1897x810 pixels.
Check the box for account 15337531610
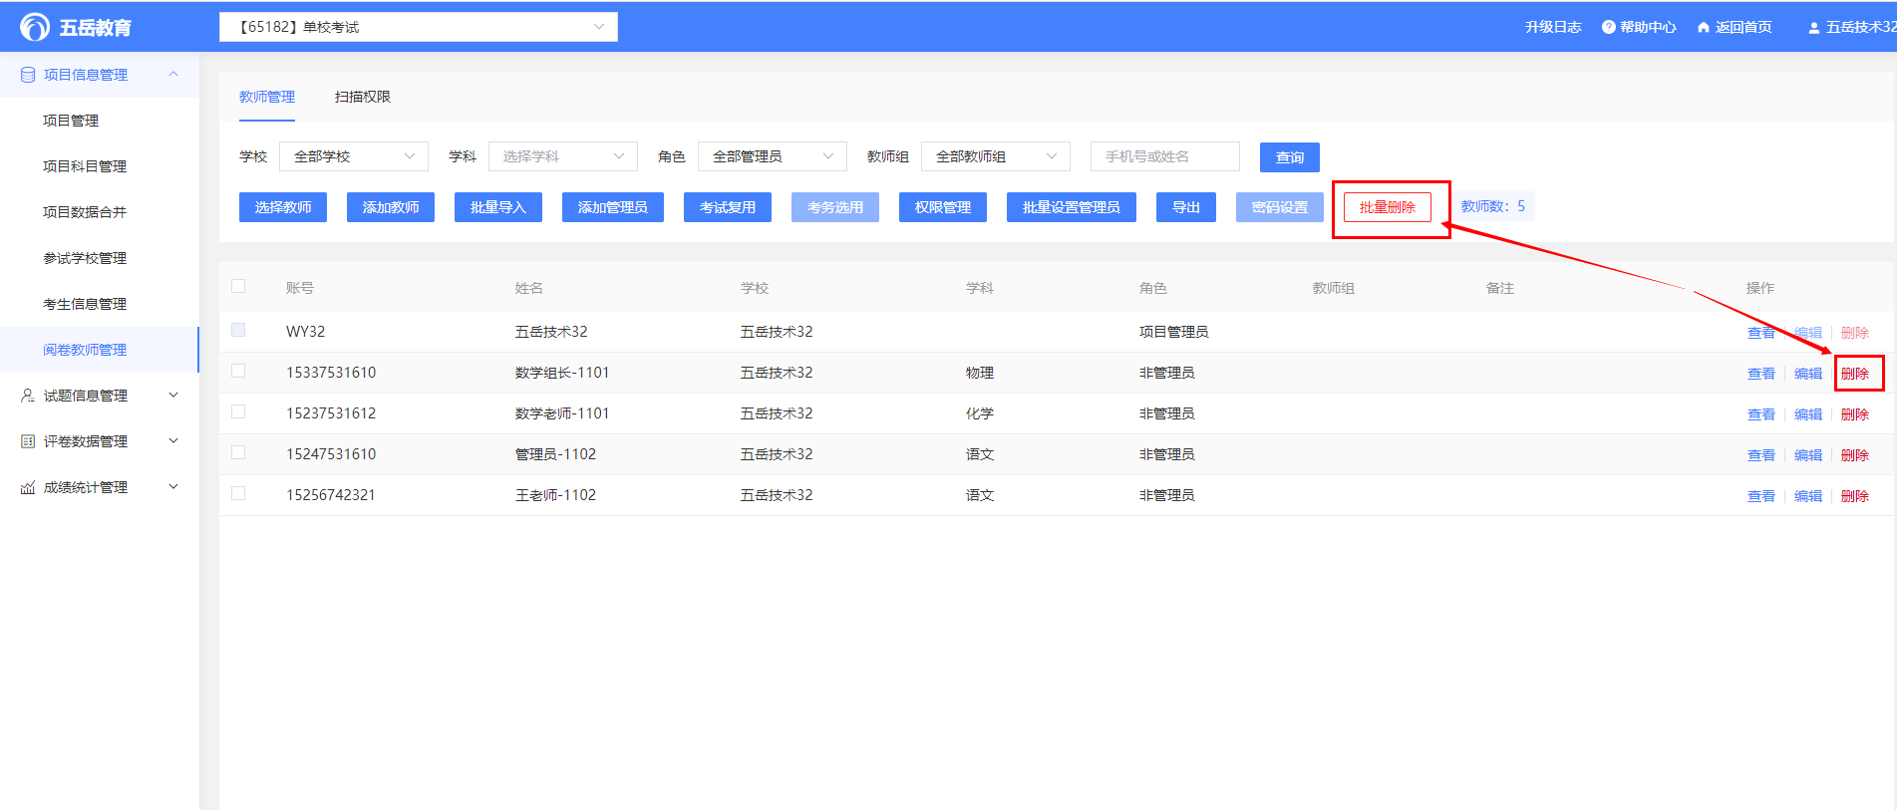[238, 371]
